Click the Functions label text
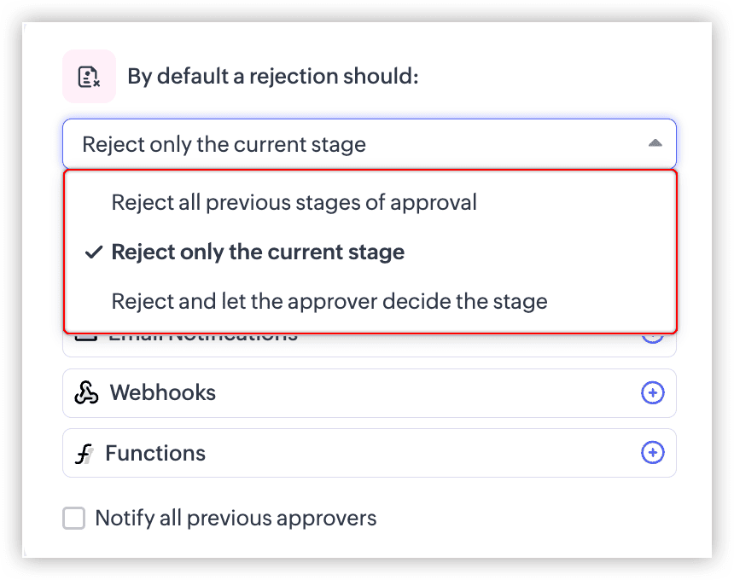 click(x=155, y=453)
